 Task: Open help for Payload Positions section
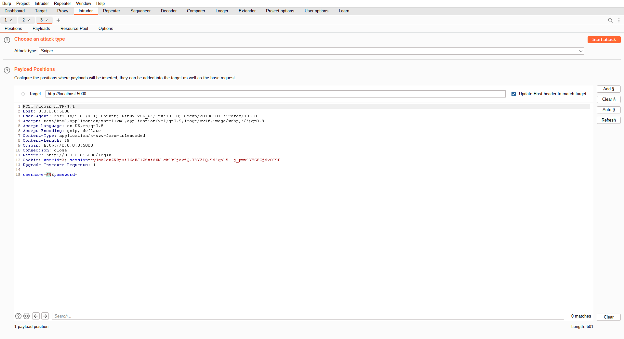7,70
